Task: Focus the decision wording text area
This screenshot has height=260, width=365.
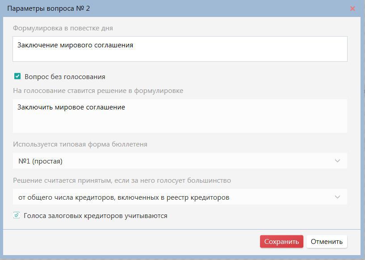Action: click(x=180, y=121)
